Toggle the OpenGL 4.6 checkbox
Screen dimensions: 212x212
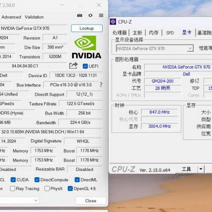pyautogui.click(x=70, y=189)
